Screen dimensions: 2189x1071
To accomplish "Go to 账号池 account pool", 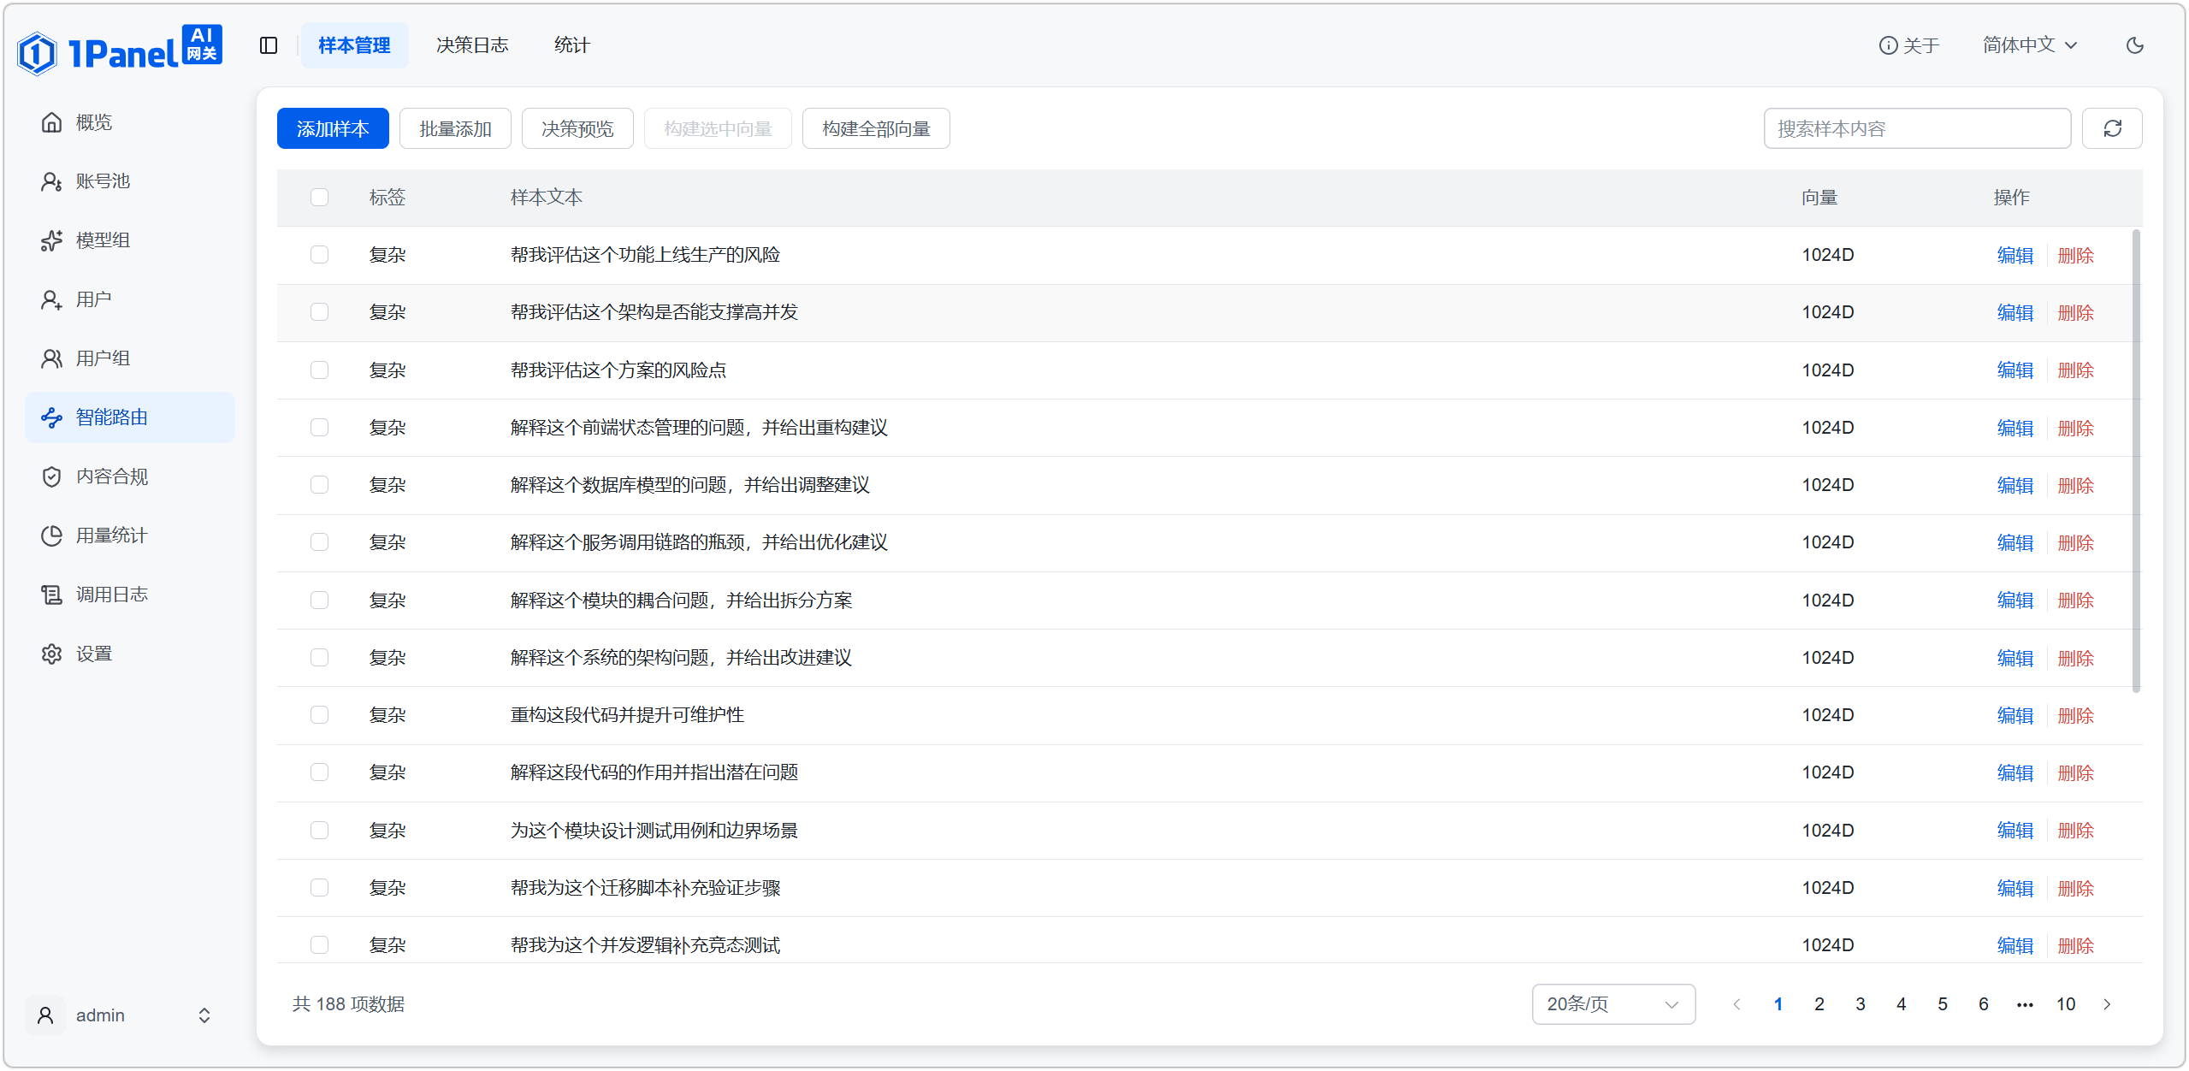I will point(130,181).
